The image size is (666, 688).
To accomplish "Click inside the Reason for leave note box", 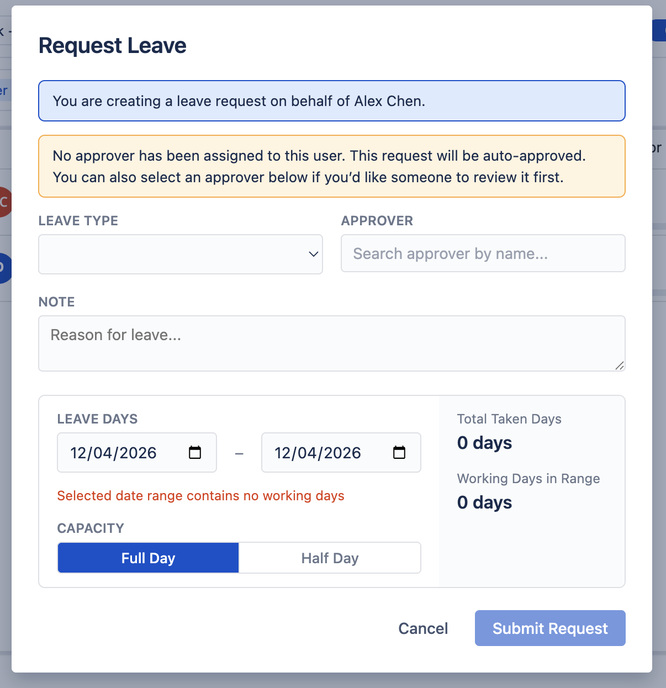I will 331,342.
